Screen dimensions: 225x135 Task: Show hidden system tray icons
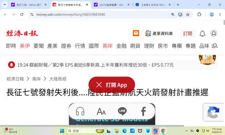tap(186, 131)
